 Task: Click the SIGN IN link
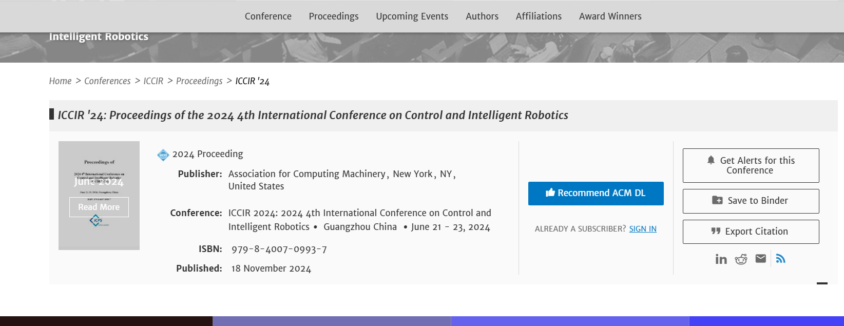(x=643, y=229)
